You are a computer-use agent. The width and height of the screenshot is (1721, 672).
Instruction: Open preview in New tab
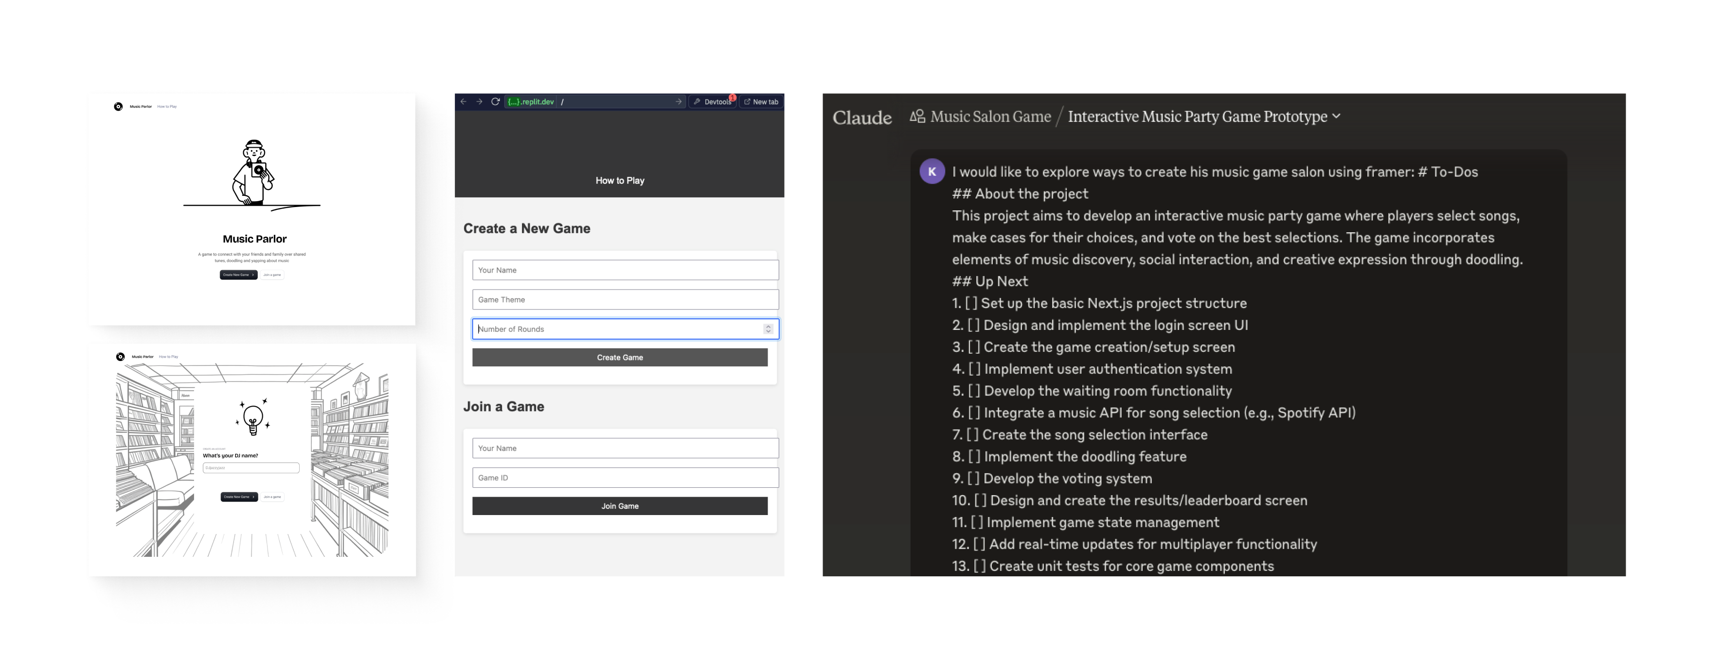pos(761,102)
